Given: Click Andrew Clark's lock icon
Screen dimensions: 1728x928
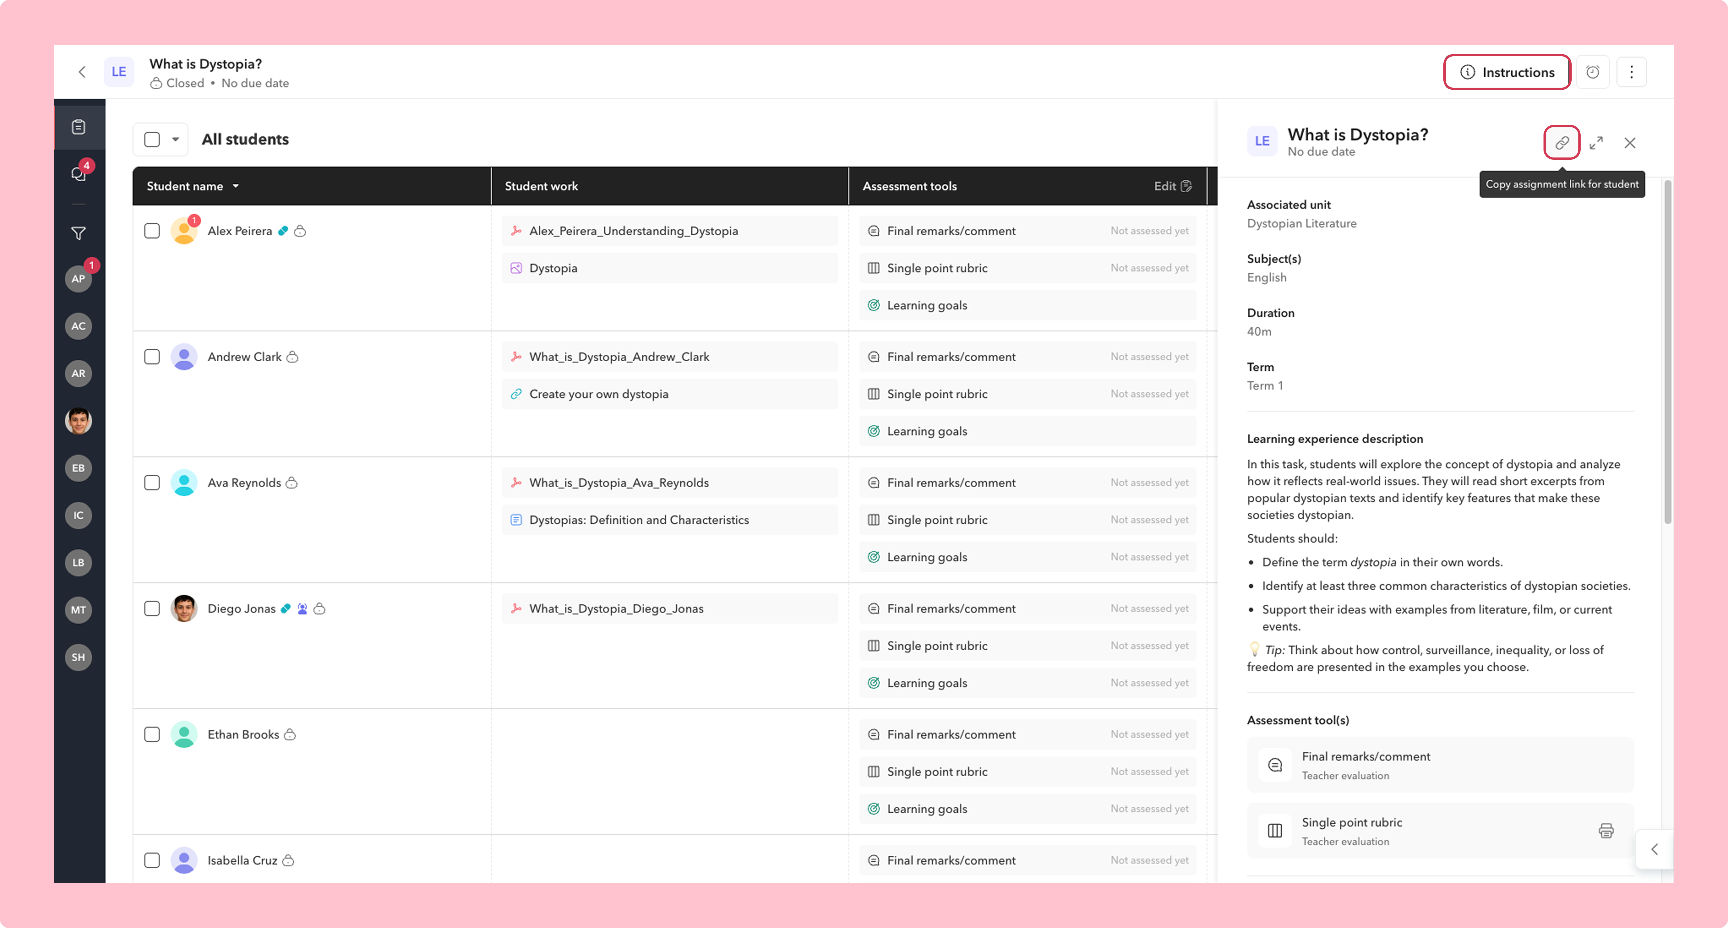Looking at the screenshot, I should [x=292, y=357].
